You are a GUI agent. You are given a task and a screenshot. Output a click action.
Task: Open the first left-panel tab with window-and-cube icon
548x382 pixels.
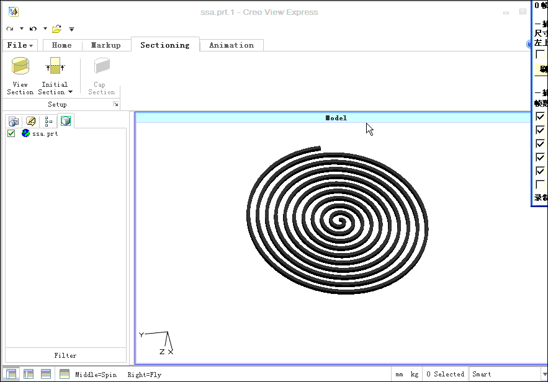click(14, 121)
